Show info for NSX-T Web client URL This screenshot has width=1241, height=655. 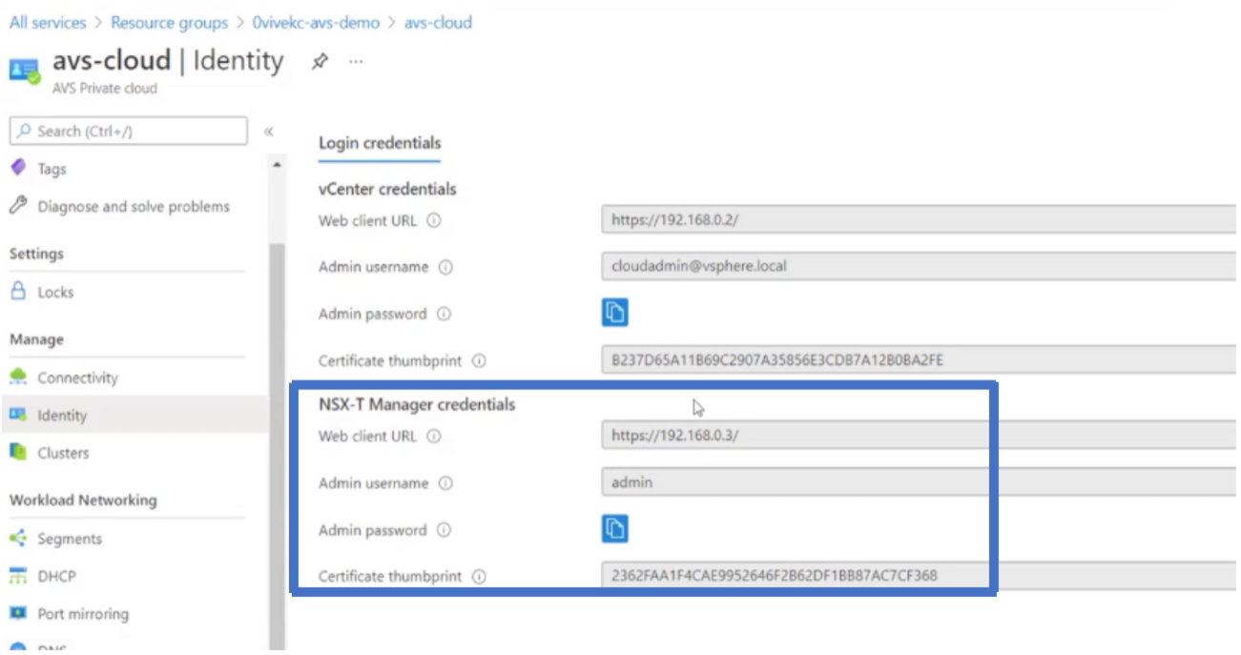[434, 437]
